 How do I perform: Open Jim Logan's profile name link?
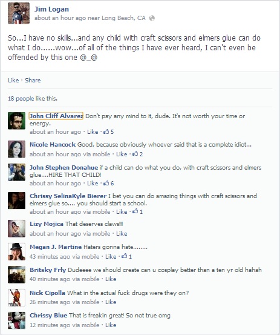[x=51, y=9]
